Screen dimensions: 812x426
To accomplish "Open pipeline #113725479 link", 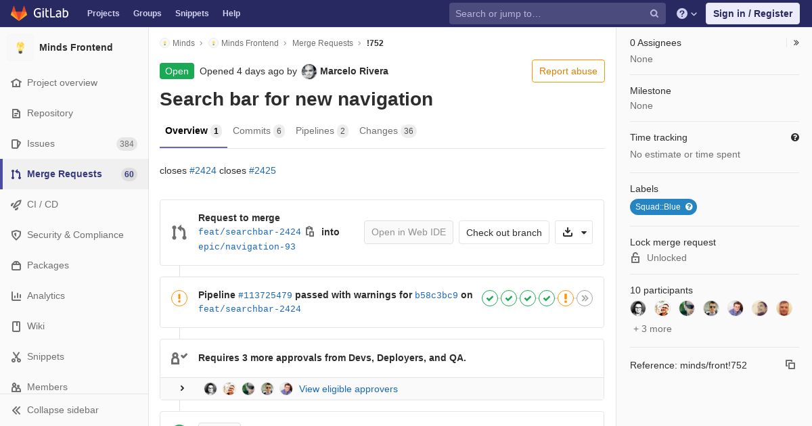I will coord(265,295).
